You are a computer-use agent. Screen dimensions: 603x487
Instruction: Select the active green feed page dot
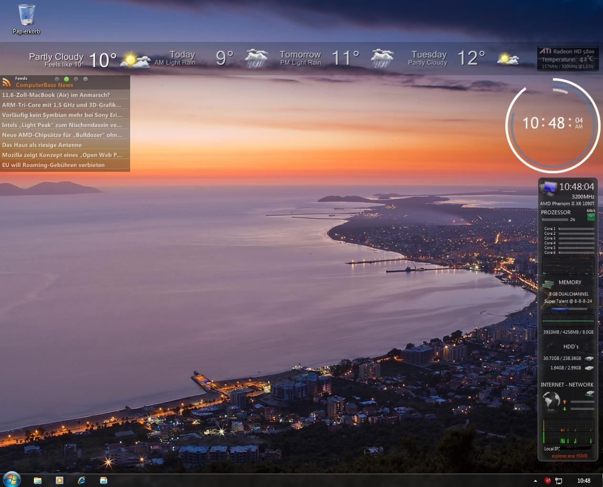pyautogui.click(x=66, y=79)
